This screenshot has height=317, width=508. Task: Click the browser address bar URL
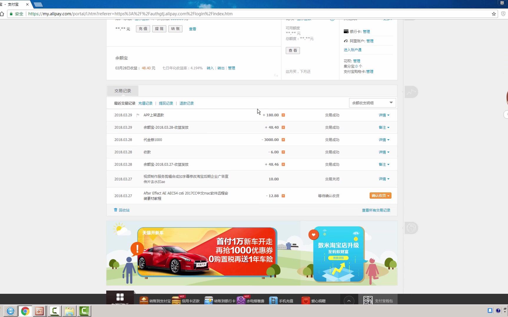click(130, 14)
